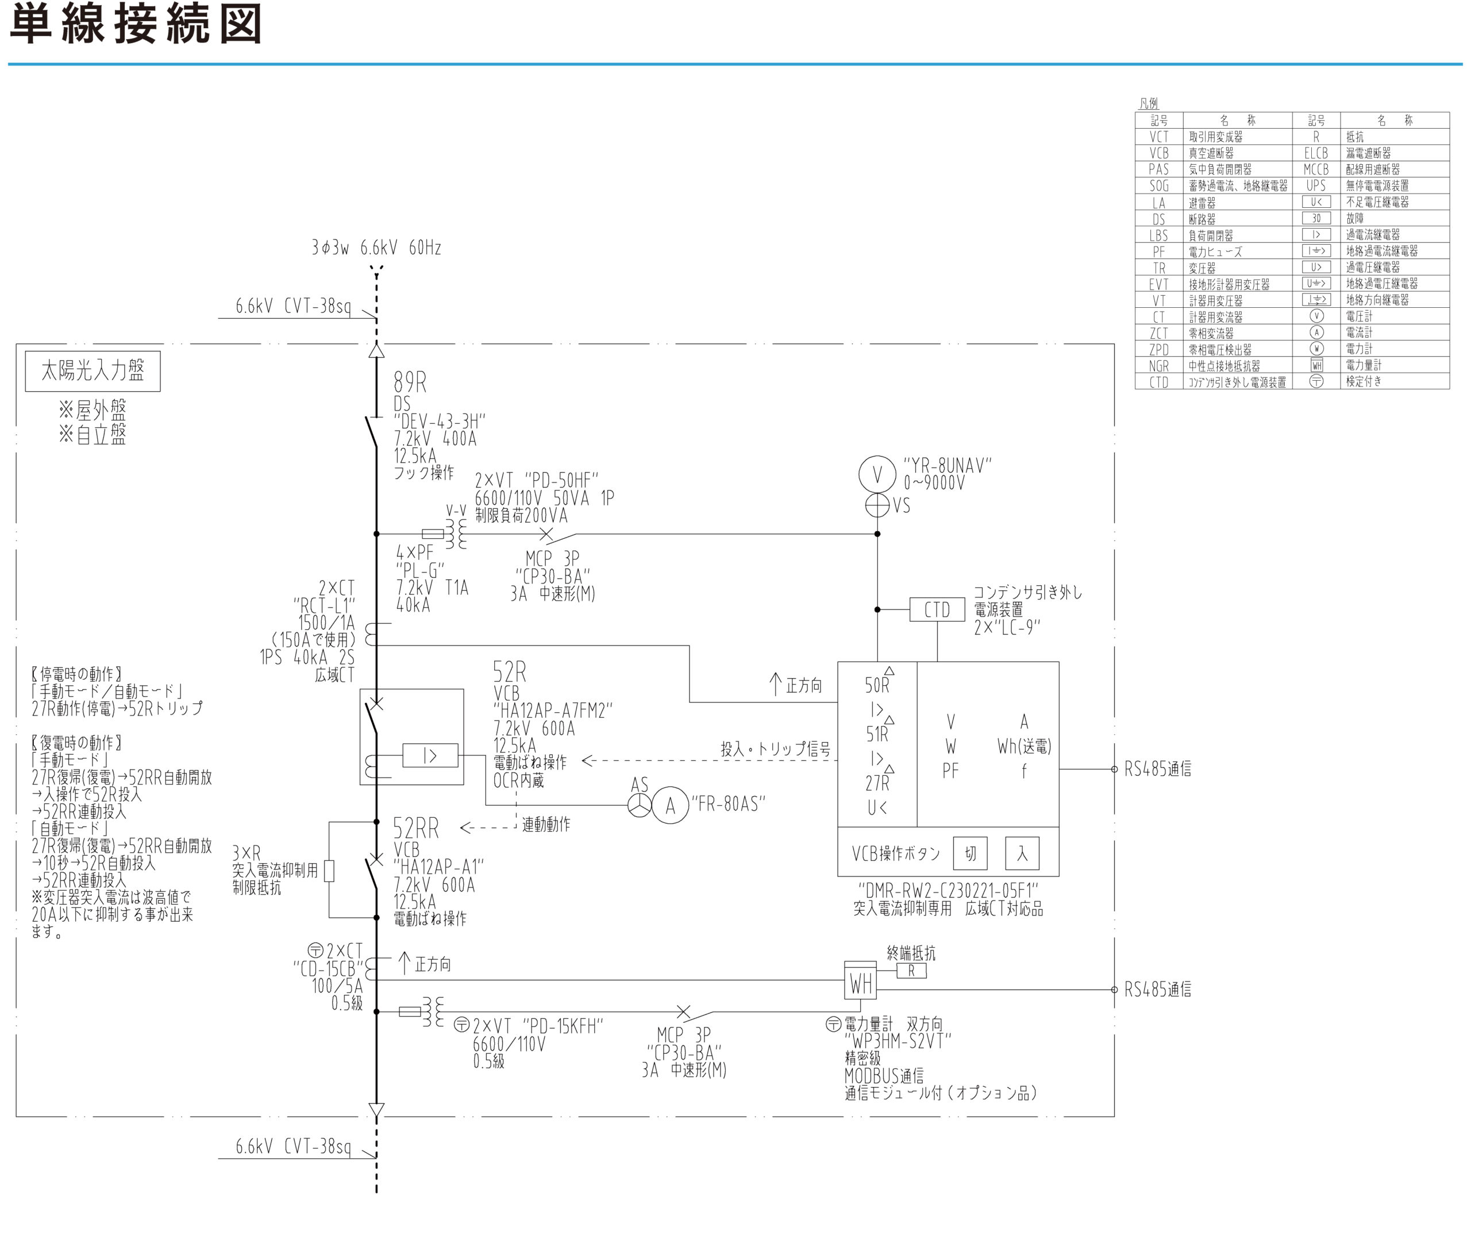
Task: Click the 52RR VCB breaker contact symbol
Action: pyautogui.click(x=372, y=873)
